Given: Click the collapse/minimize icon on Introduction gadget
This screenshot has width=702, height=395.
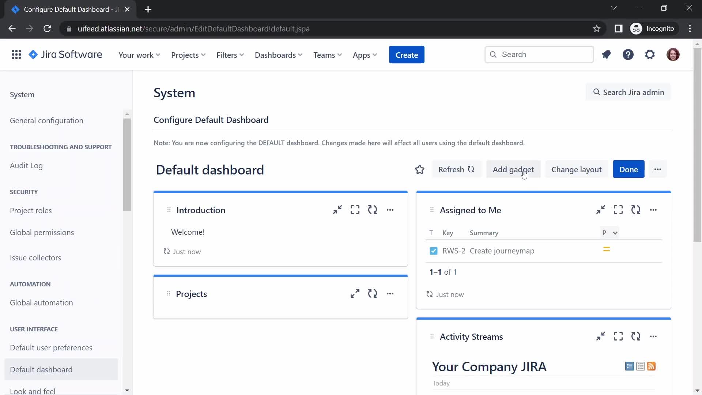Looking at the screenshot, I should (x=337, y=210).
